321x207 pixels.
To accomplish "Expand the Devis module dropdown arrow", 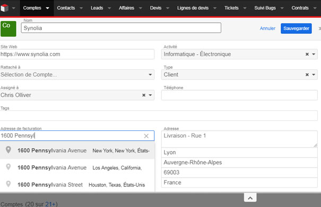I will (168, 8).
